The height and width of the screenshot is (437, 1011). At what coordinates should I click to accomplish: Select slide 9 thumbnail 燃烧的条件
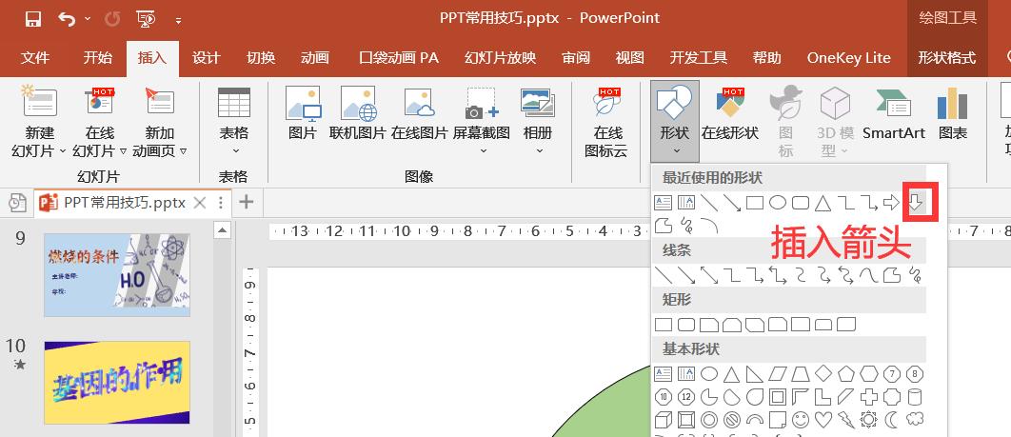[117, 275]
